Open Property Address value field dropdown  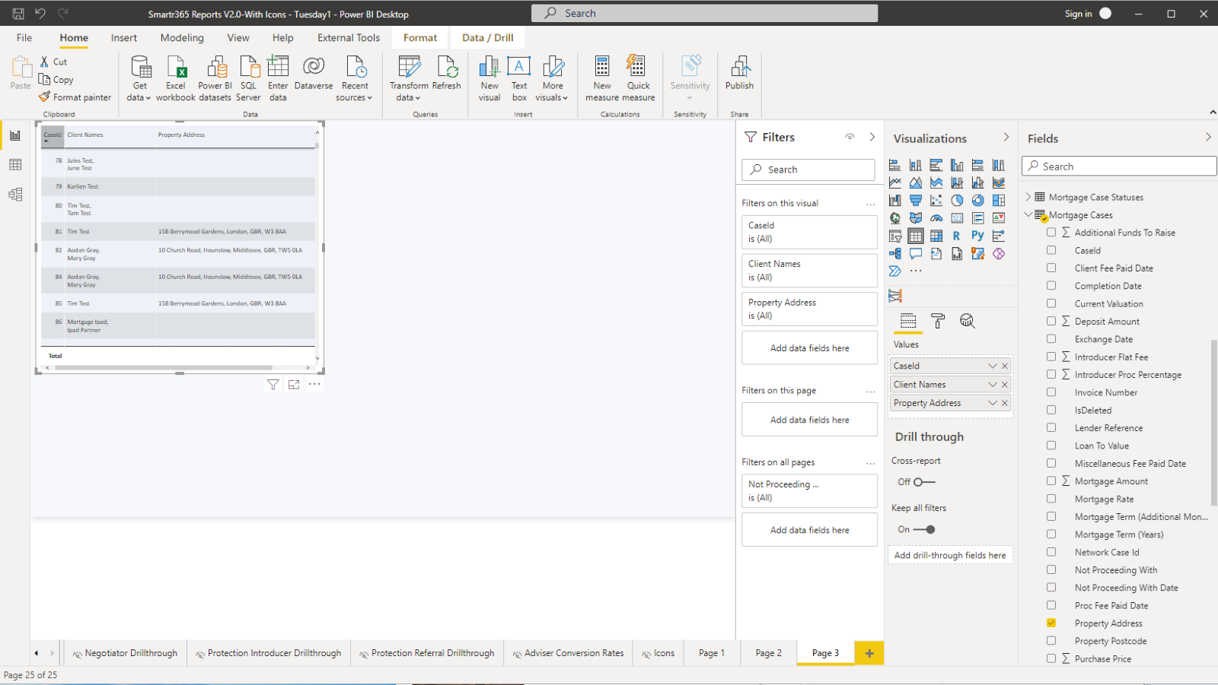993,403
